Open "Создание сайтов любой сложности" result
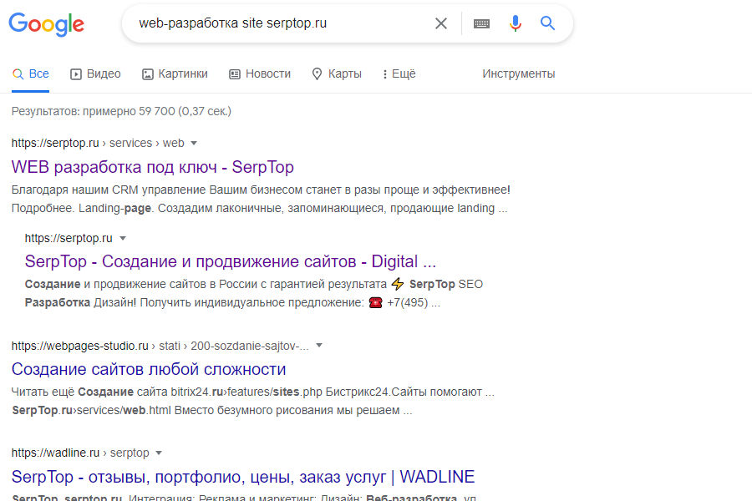752x501 pixels. pos(149,369)
